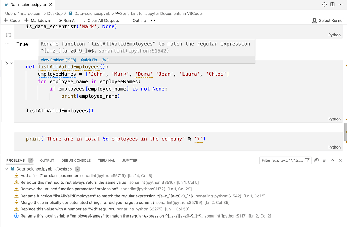347x227 pixels.
Task: Click the Run All play icon
Action: pos(60,21)
